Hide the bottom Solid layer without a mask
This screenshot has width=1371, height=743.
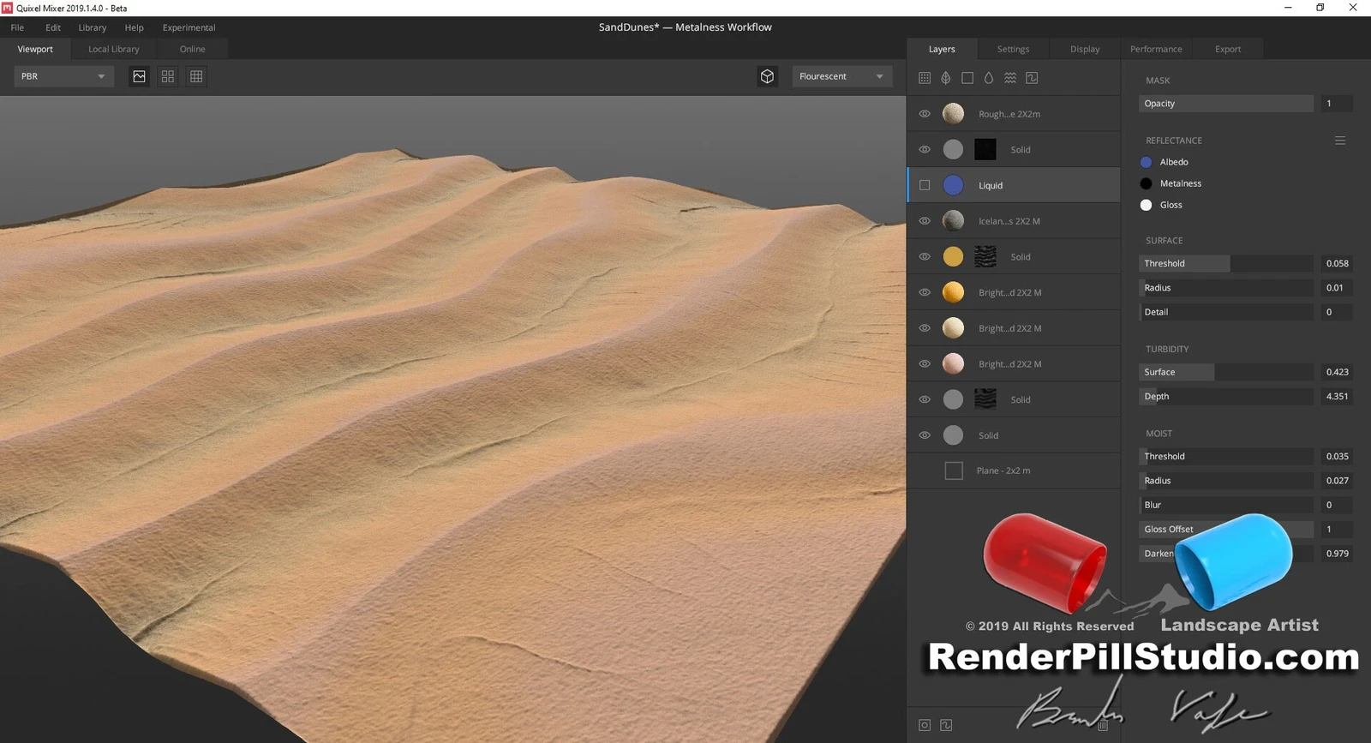(925, 435)
